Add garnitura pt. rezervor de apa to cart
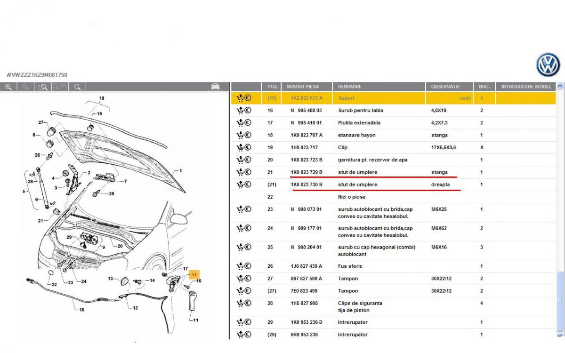The image size is (565, 353). tap(240, 159)
